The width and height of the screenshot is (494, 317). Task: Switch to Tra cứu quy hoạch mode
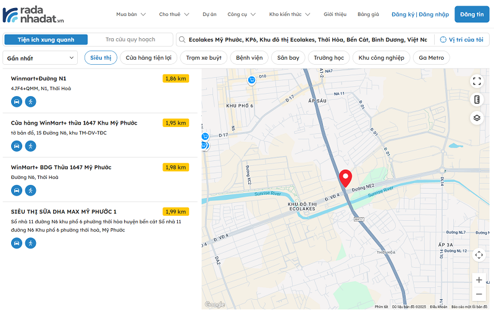tap(130, 39)
